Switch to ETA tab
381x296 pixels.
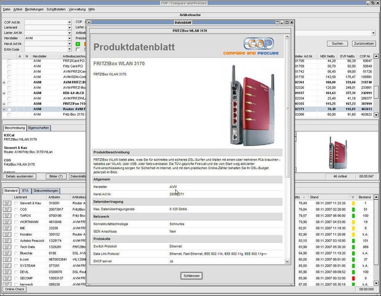(x=25, y=190)
